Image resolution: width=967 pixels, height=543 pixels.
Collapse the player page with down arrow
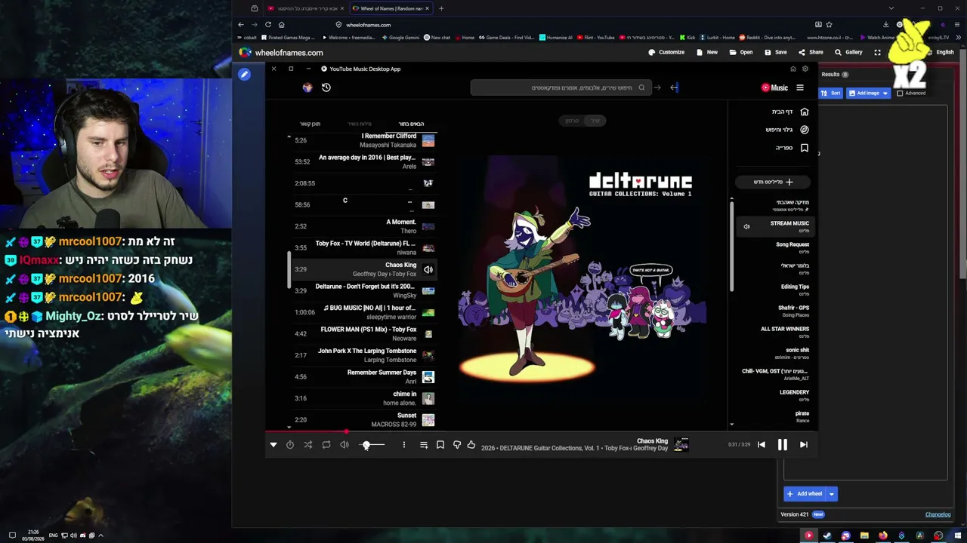(273, 445)
